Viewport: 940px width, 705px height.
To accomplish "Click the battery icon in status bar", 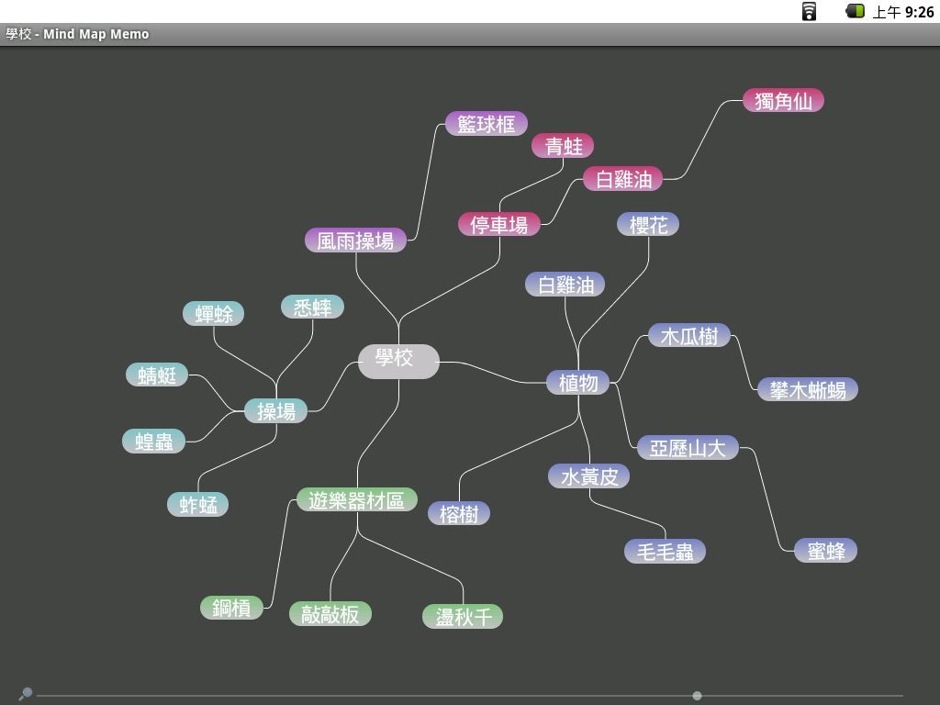I will (855, 11).
